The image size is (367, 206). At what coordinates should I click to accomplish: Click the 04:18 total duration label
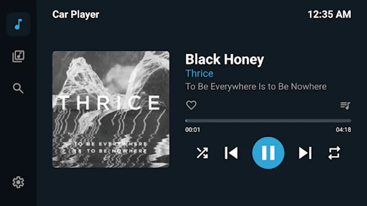344,130
